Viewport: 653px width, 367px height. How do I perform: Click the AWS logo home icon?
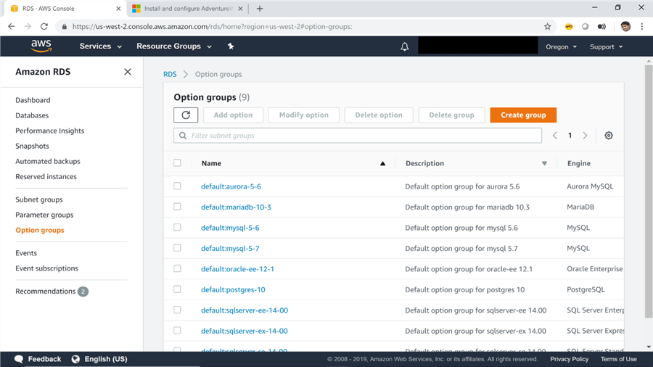41,46
